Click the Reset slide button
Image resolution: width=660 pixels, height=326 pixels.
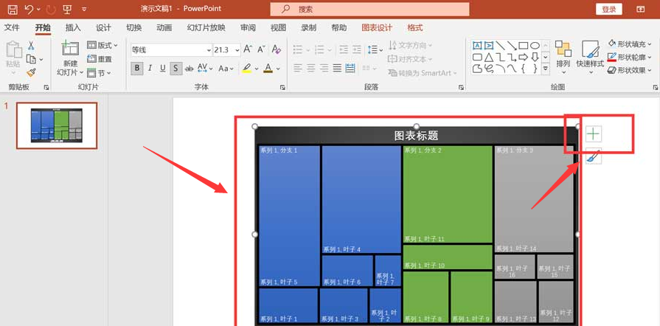(x=100, y=59)
